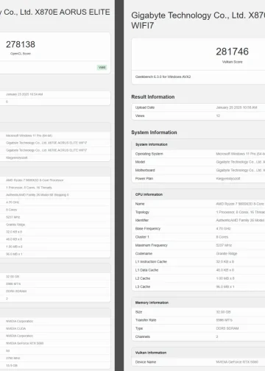
Task: Click the 'Base Frequency' row label
Action: (x=148, y=229)
